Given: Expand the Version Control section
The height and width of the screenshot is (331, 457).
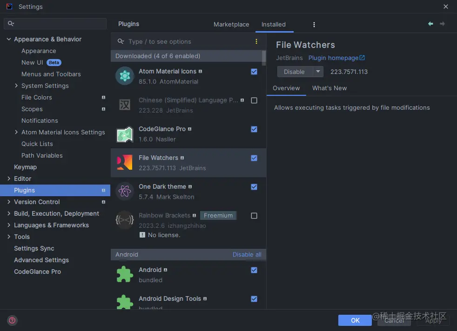Looking at the screenshot, I should coord(9,202).
